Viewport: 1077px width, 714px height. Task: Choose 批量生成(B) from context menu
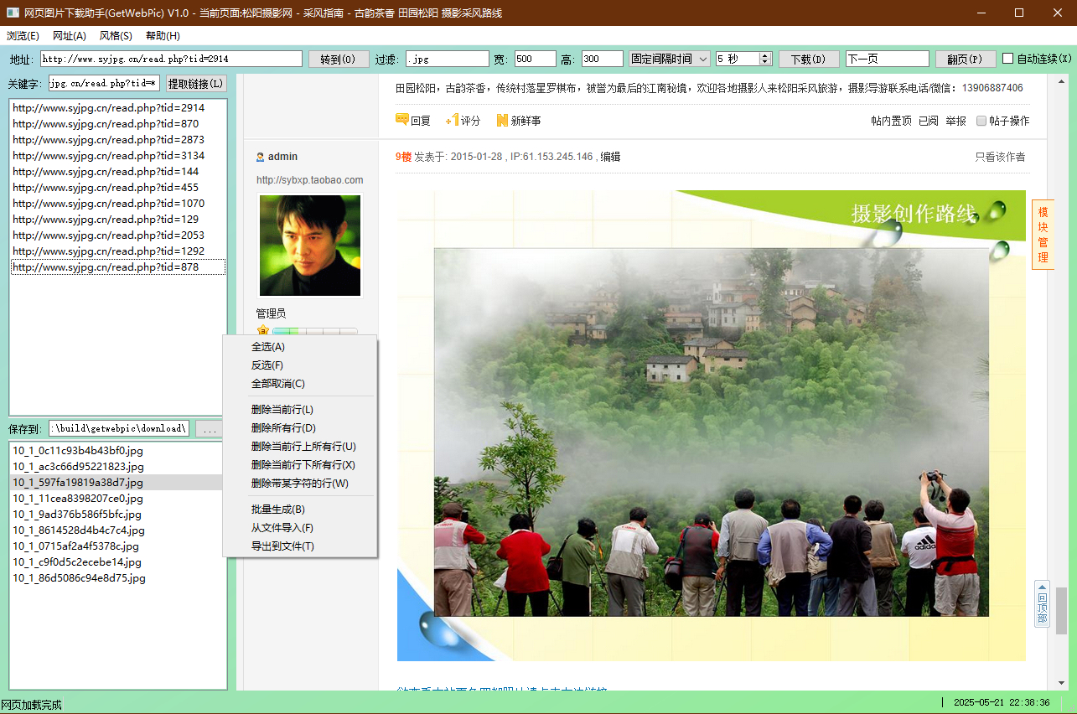click(x=300, y=510)
